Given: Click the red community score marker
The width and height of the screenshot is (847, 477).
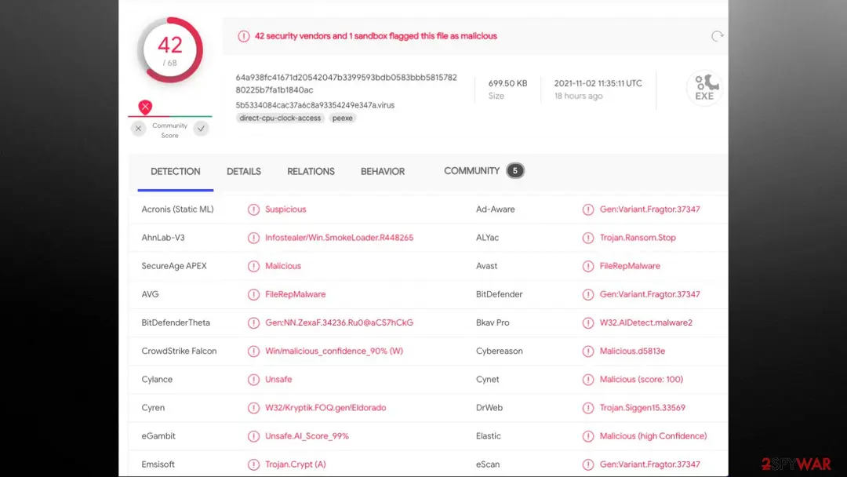Looking at the screenshot, I should pos(145,107).
